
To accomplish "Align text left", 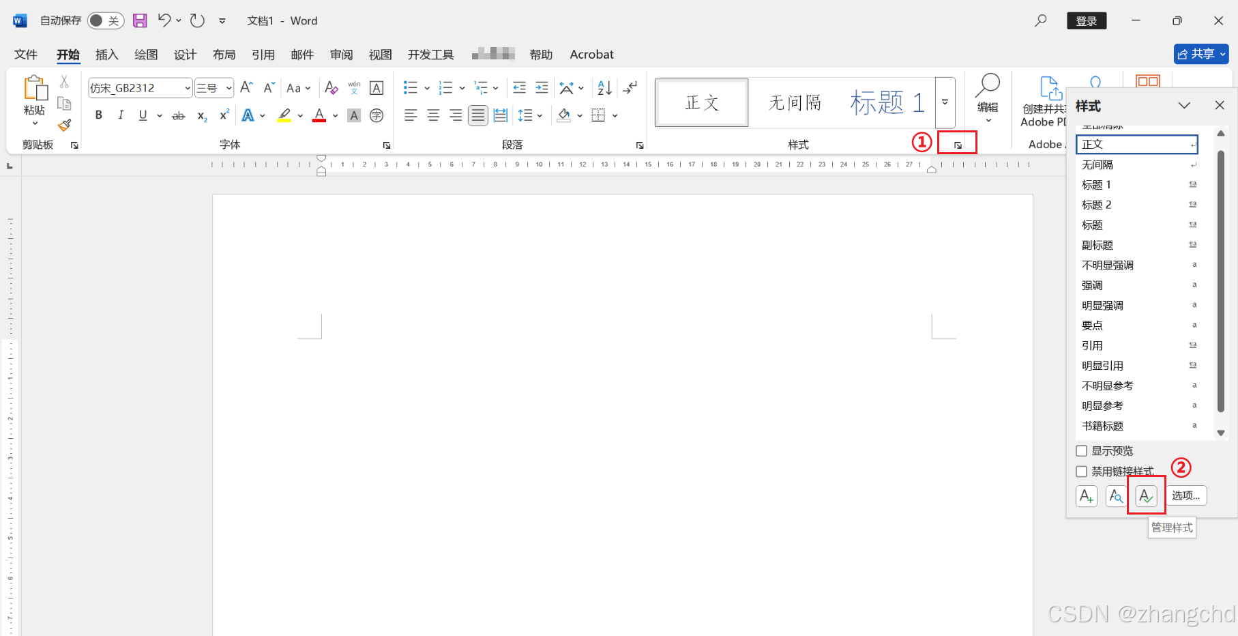I will click(x=411, y=115).
